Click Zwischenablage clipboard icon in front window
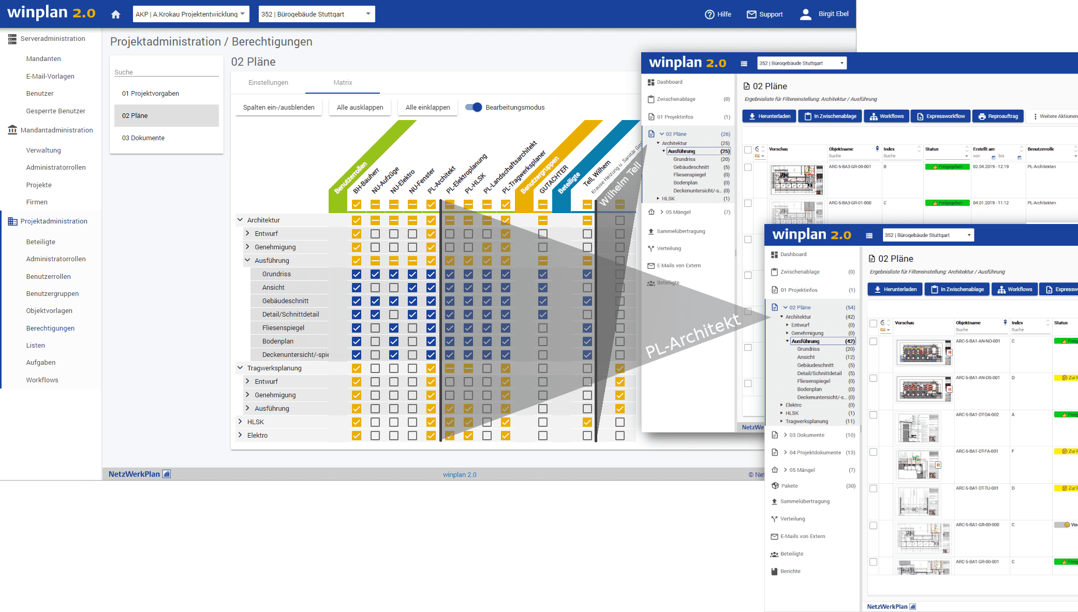This screenshot has width=1078, height=612. tap(774, 272)
